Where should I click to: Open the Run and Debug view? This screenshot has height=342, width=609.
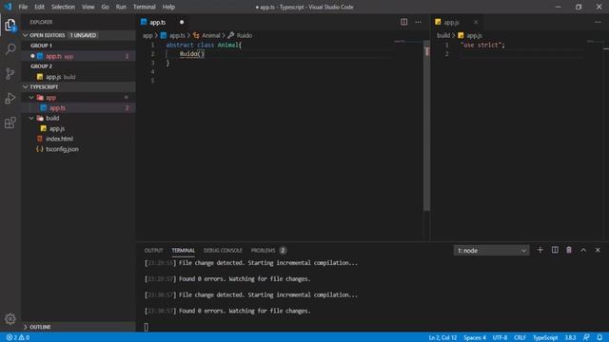tap(10, 99)
